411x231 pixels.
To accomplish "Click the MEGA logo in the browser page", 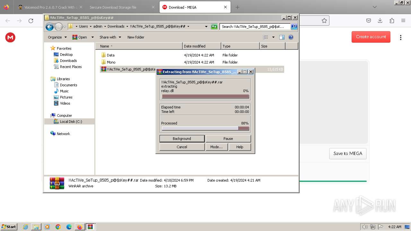I will pyautogui.click(x=10, y=38).
